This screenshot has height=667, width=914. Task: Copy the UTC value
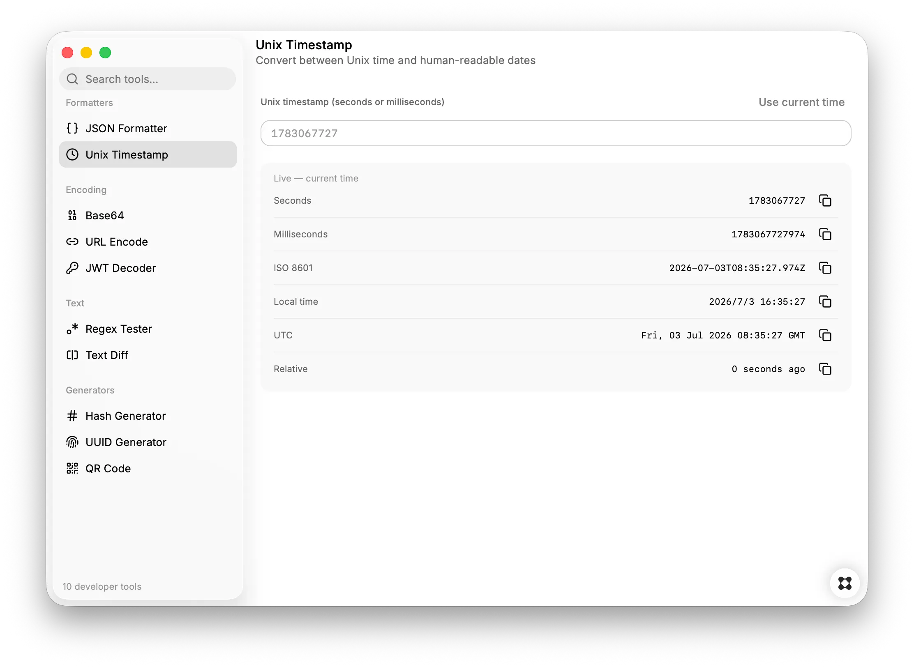825,335
